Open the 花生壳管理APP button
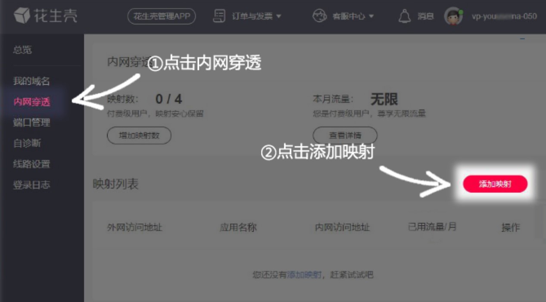Image resolution: width=546 pixels, height=302 pixels. coord(162,16)
